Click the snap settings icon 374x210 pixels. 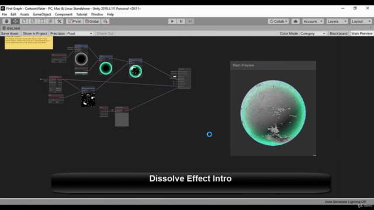105,22
